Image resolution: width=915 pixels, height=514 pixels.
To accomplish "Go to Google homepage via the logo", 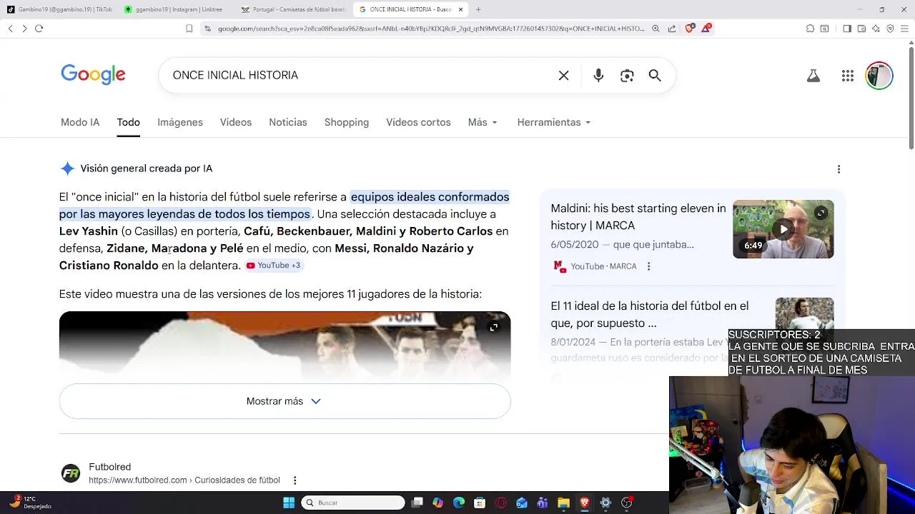I will pyautogui.click(x=93, y=74).
